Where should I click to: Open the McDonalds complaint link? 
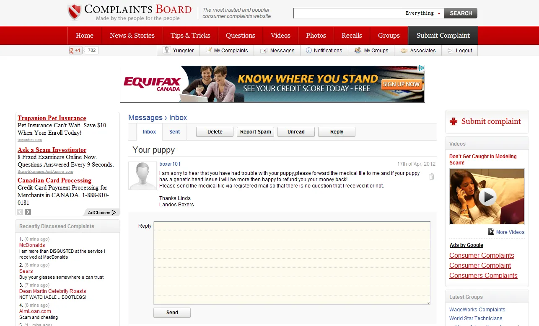32,245
